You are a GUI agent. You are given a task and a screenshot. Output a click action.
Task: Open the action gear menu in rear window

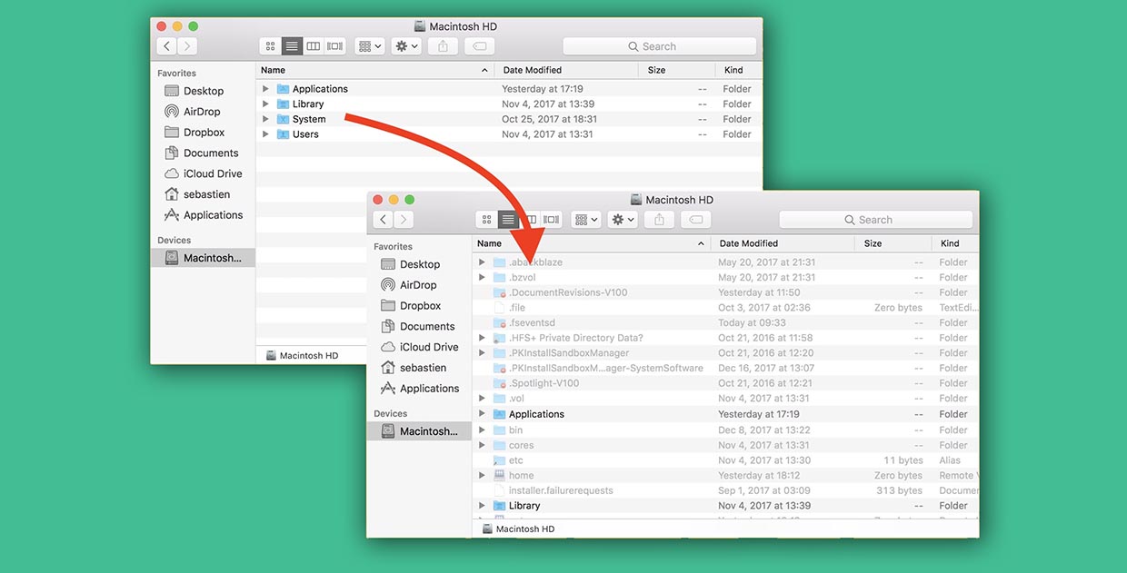[x=406, y=46]
